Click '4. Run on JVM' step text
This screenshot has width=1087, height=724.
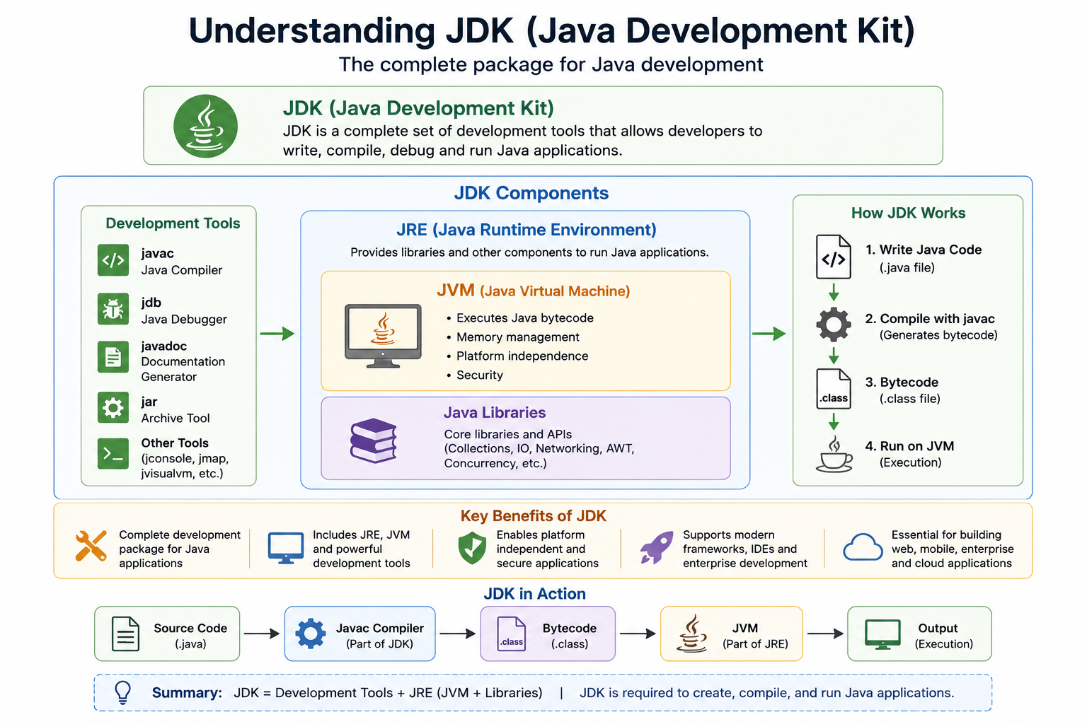[x=909, y=446]
